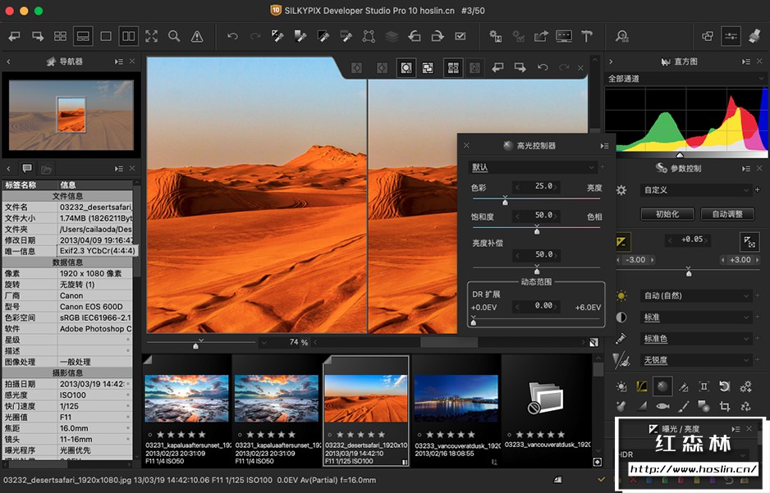
Task: Select the magnifier zoom tool
Action: (x=174, y=36)
